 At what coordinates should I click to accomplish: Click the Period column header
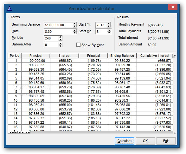coord(15,56)
